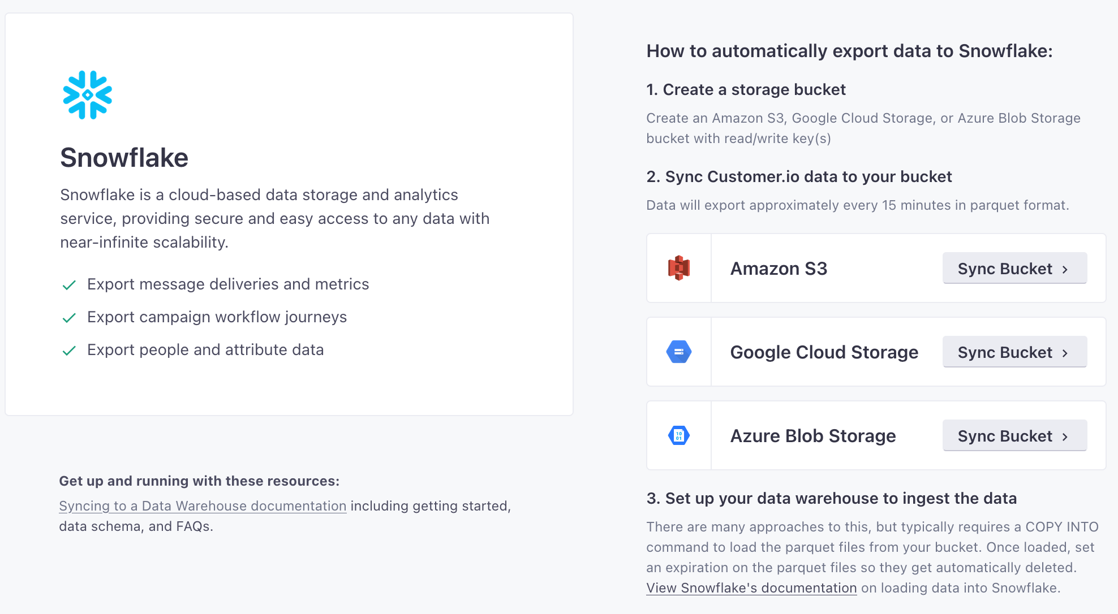
Task: Select the Google Cloud Storage label
Action: pyautogui.click(x=824, y=352)
